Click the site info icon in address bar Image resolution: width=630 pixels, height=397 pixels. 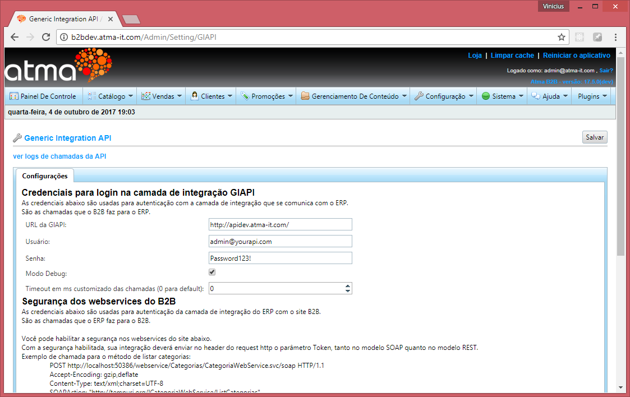pyautogui.click(x=63, y=37)
